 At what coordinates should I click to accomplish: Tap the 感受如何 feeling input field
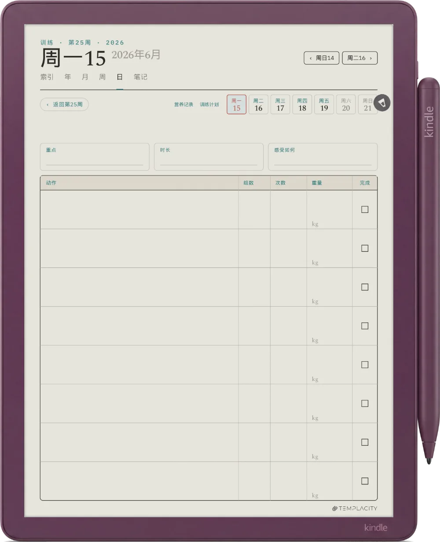tap(323, 157)
